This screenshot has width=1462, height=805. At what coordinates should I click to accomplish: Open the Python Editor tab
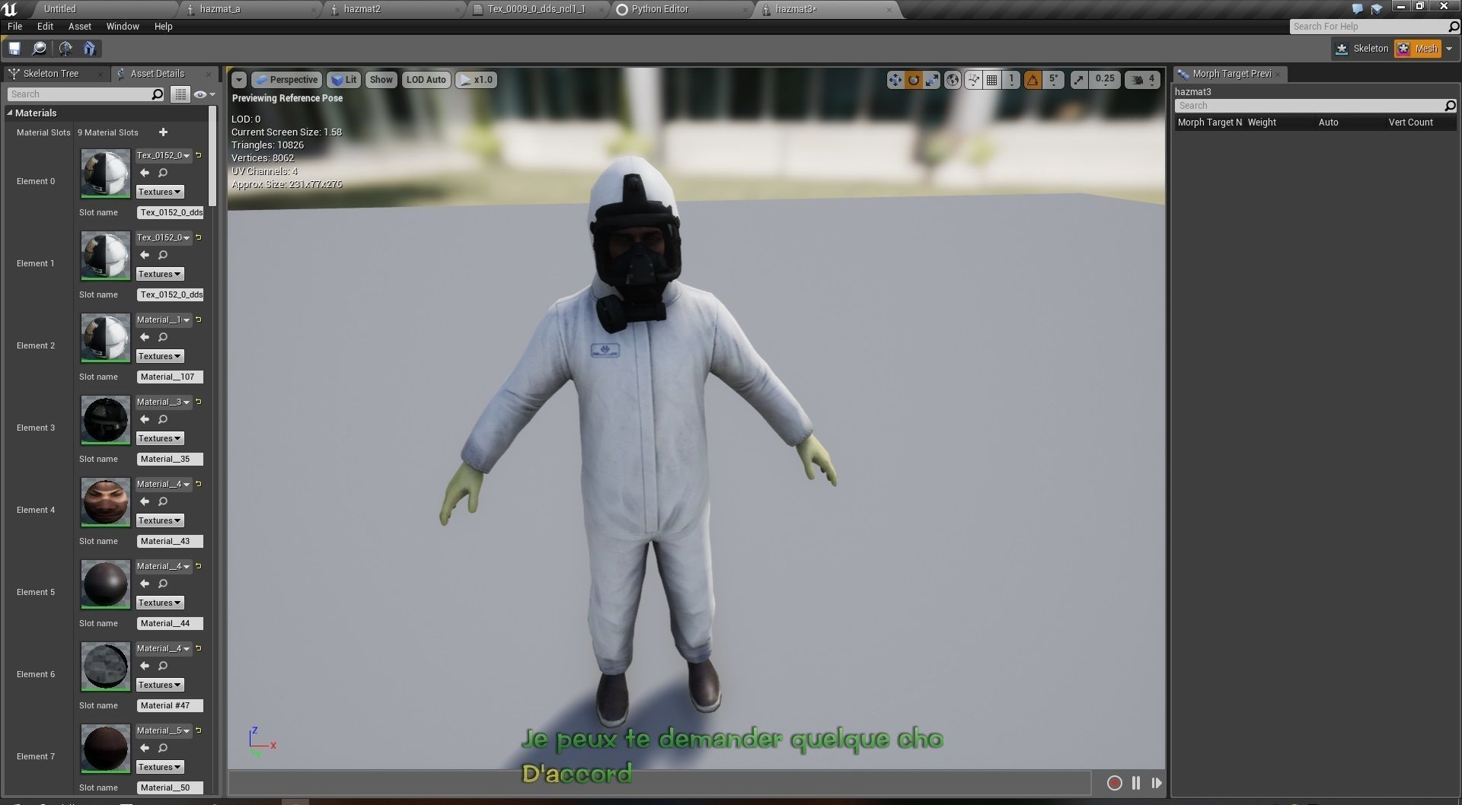[x=659, y=9]
